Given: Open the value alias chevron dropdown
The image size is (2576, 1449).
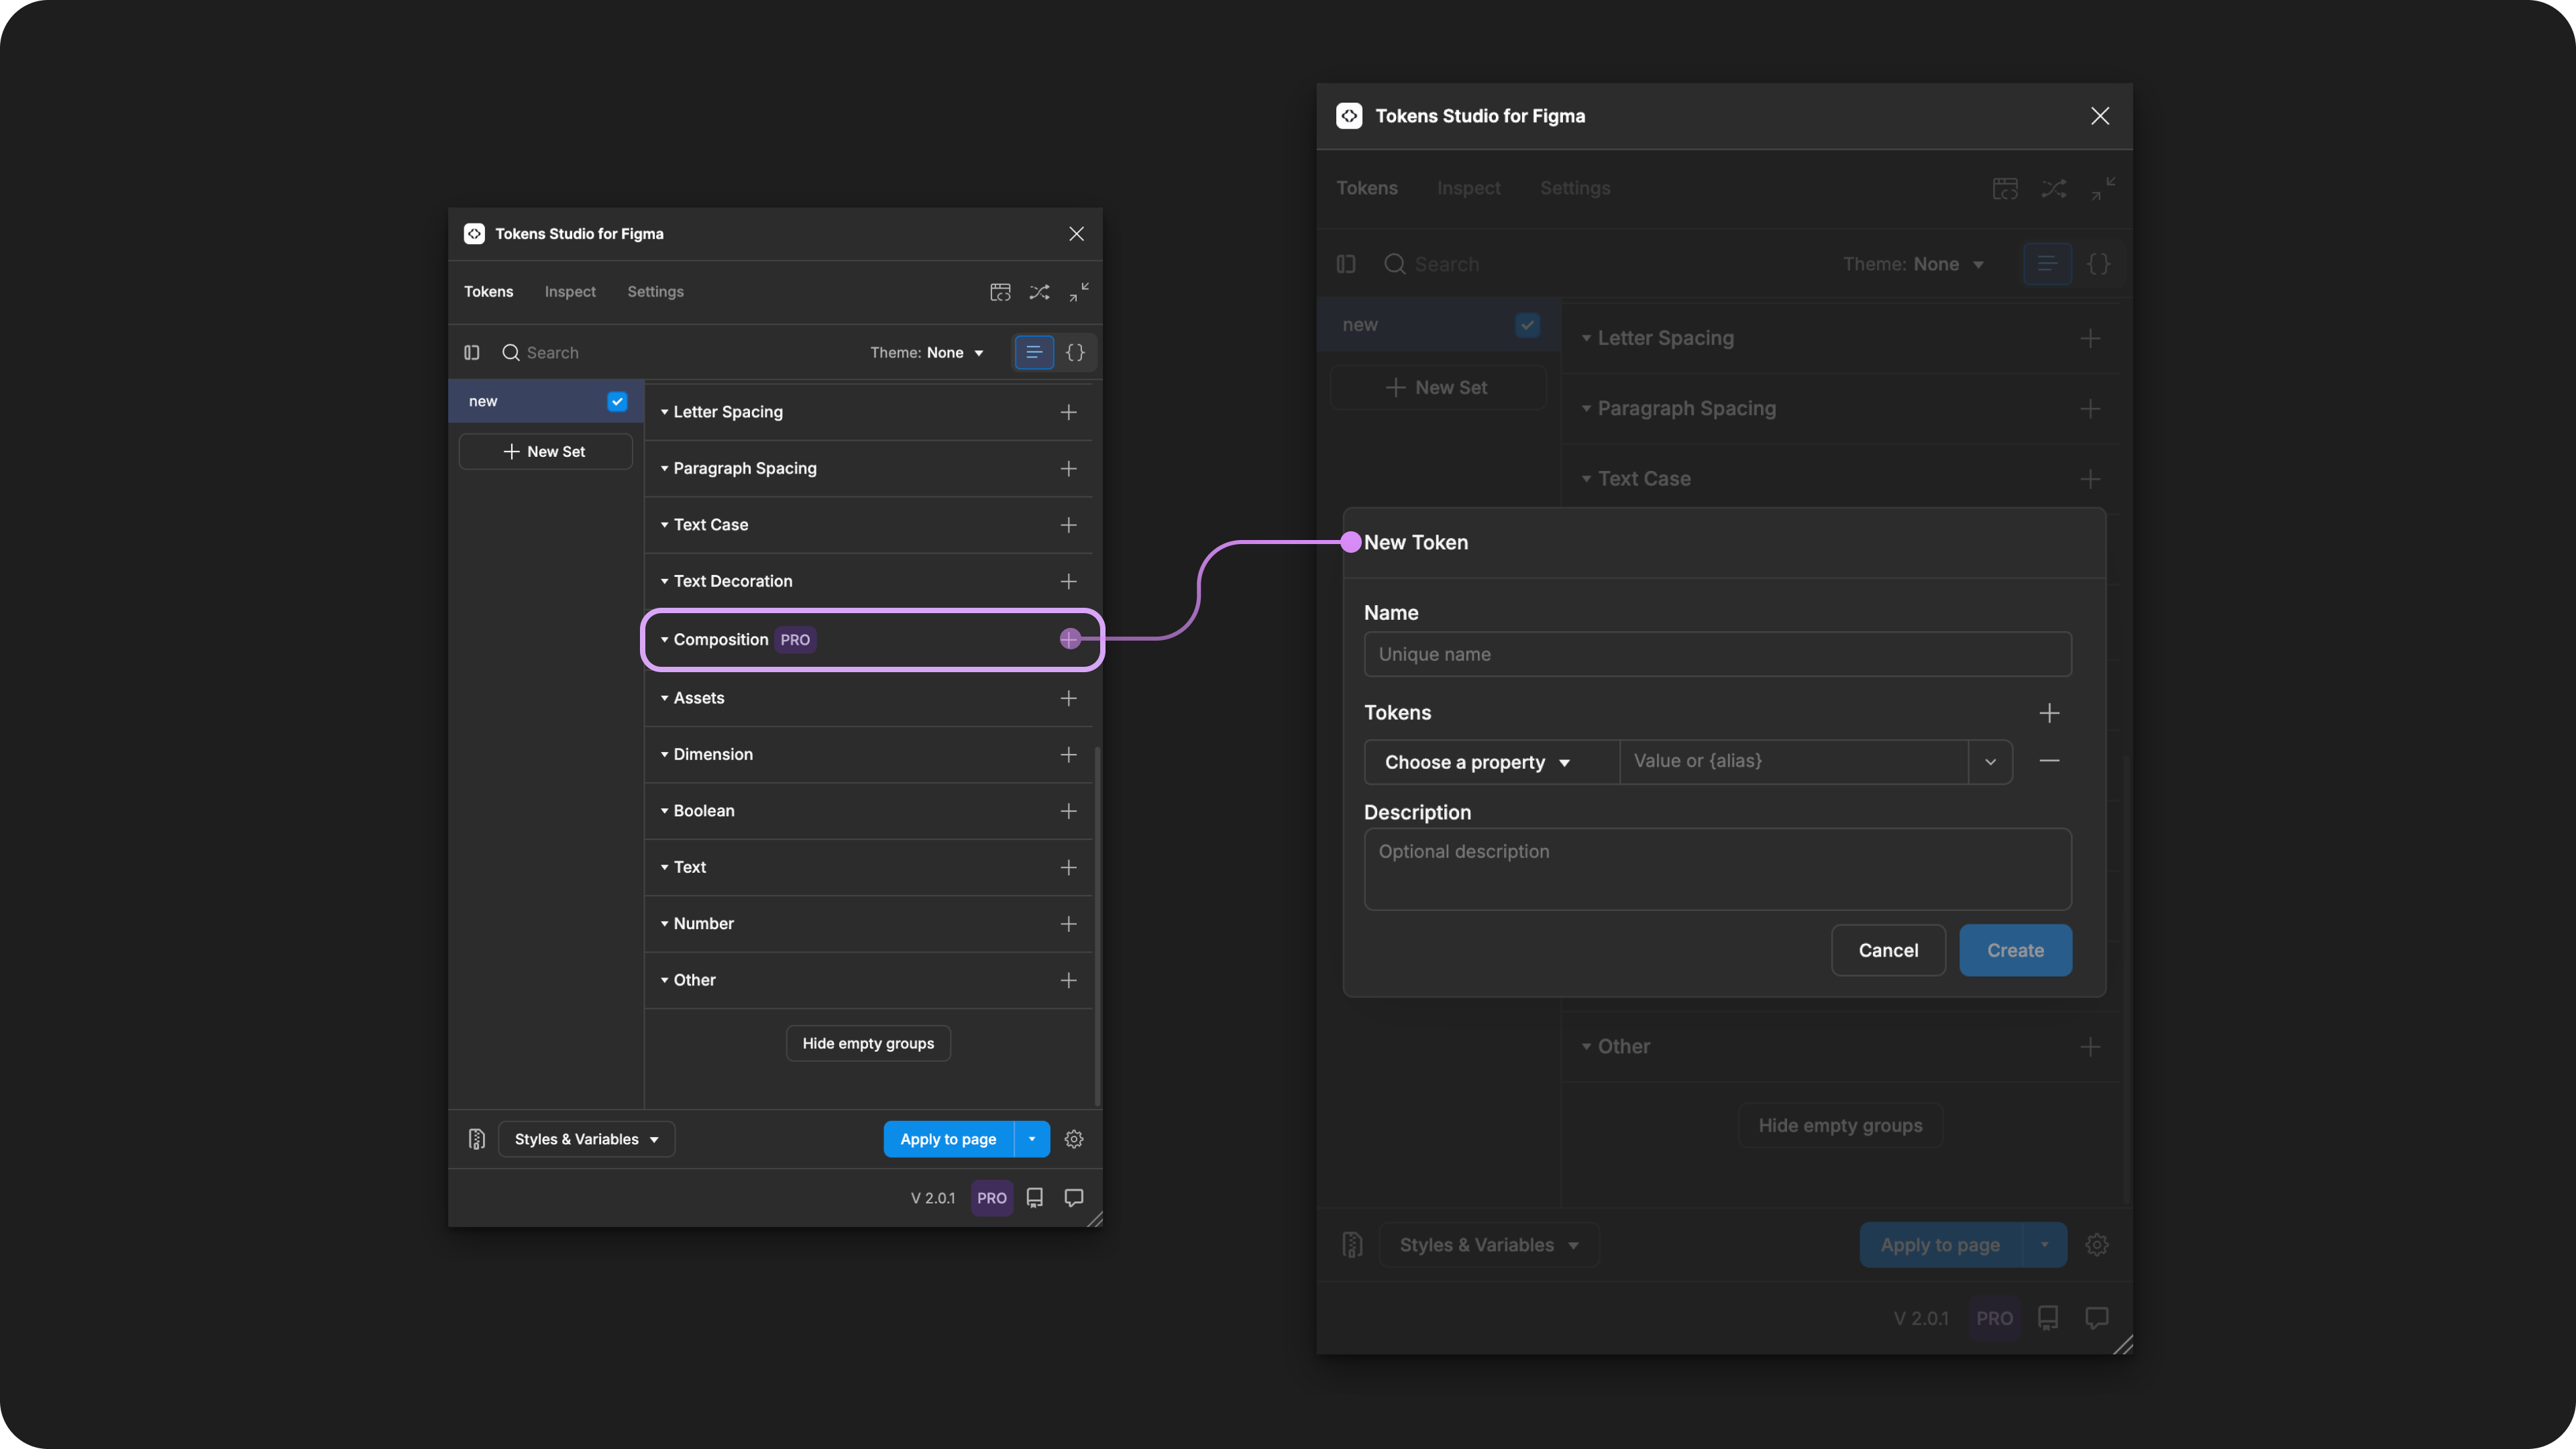Looking at the screenshot, I should pos(1990,762).
